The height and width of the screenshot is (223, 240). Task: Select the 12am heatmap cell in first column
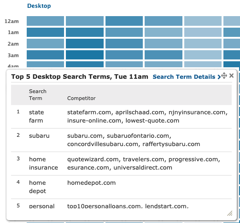tap(45, 21)
